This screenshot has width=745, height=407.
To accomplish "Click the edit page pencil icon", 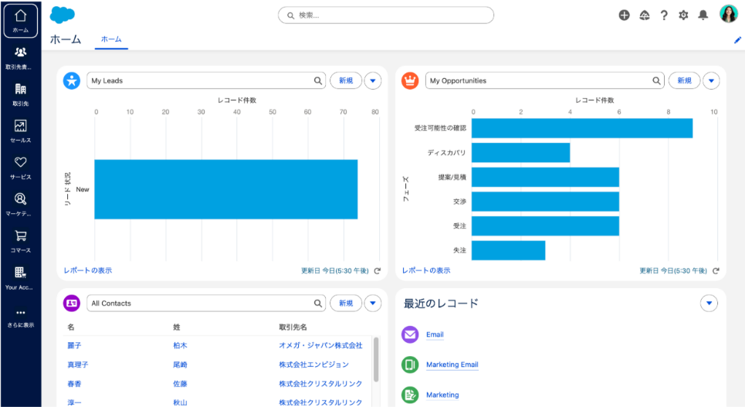I will point(737,39).
